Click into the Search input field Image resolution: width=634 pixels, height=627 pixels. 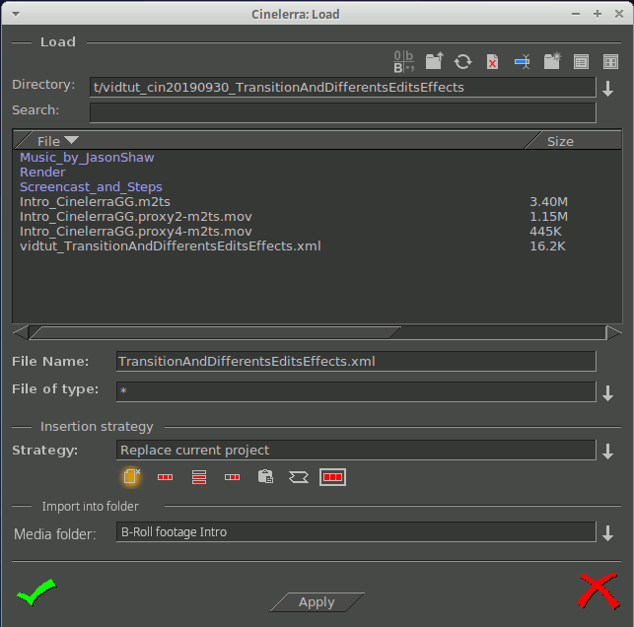click(342, 111)
